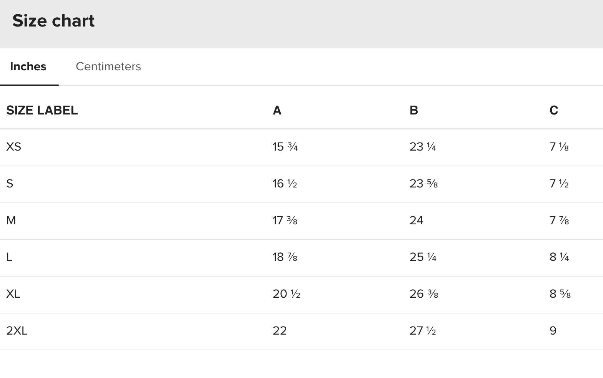Switch to the Centimeters tab

coord(108,66)
